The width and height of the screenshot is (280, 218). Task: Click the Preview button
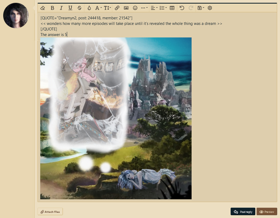267,212
